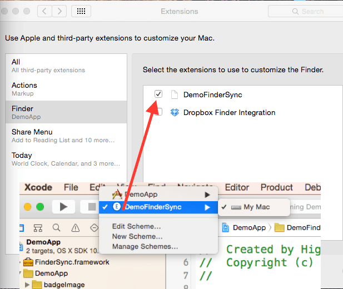Click the FinderSync.framework toolbox icon
Screen dimensions: 343x289
(28, 262)
